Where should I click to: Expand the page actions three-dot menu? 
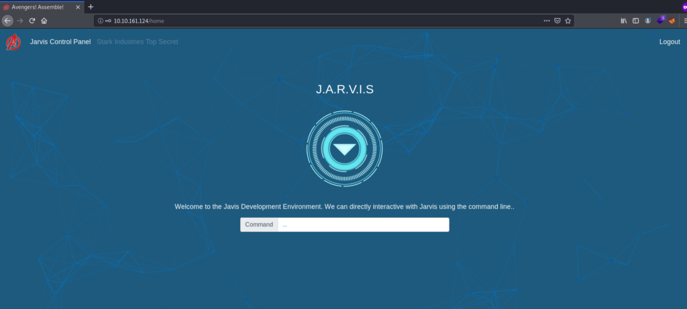point(546,21)
